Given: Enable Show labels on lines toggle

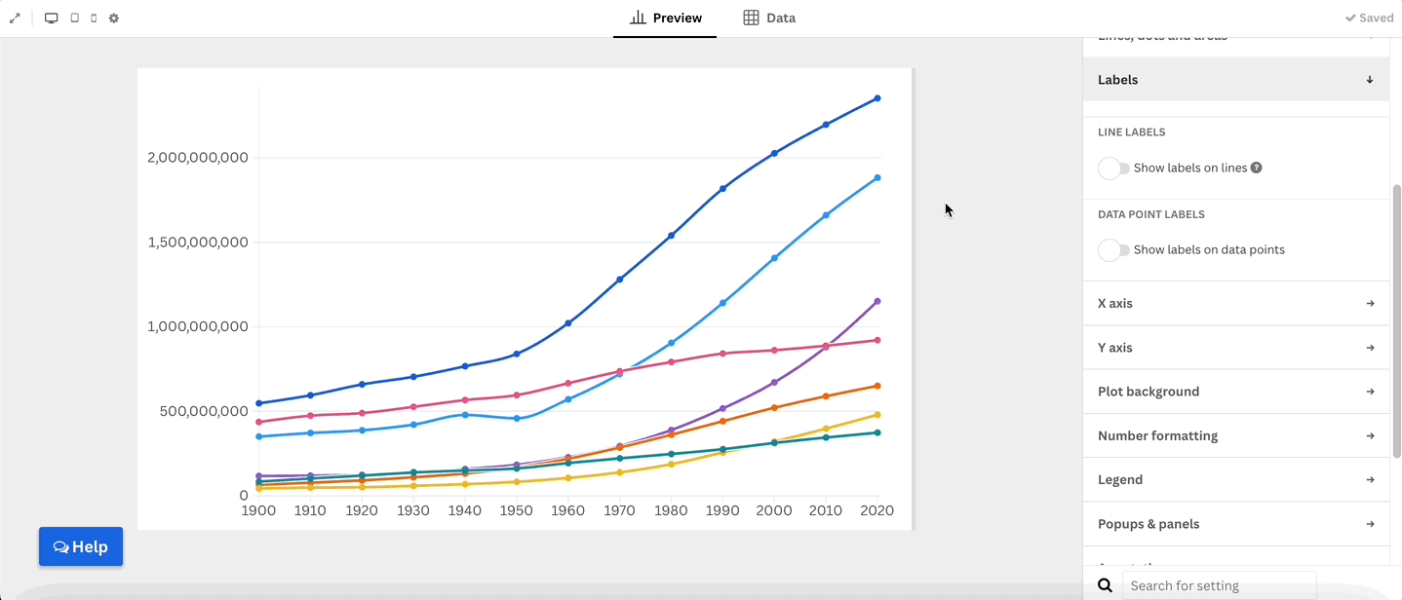Looking at the screenshot, I should [x=1113, y=169].
